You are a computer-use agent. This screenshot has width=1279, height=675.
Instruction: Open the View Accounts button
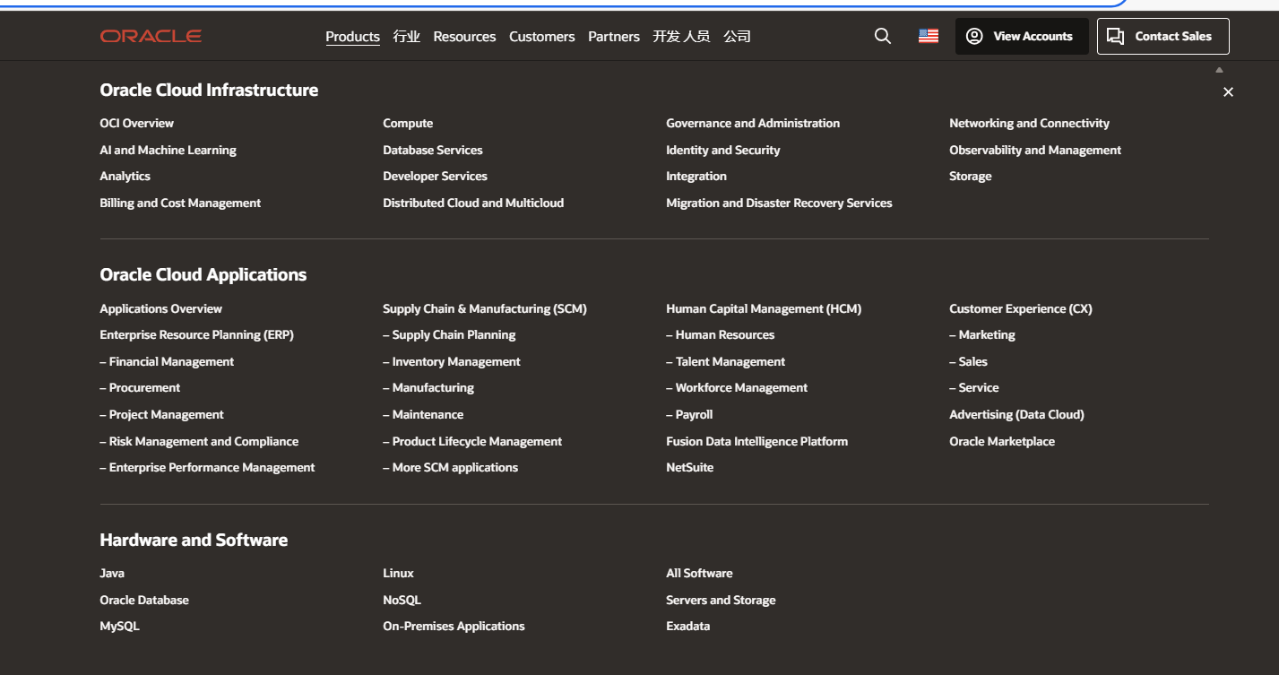click(x=1022, y=37)
